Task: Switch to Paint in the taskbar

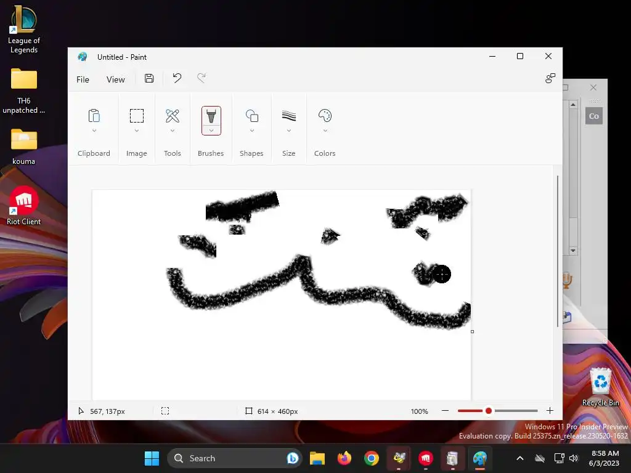Action: click(x=479, y=458)
